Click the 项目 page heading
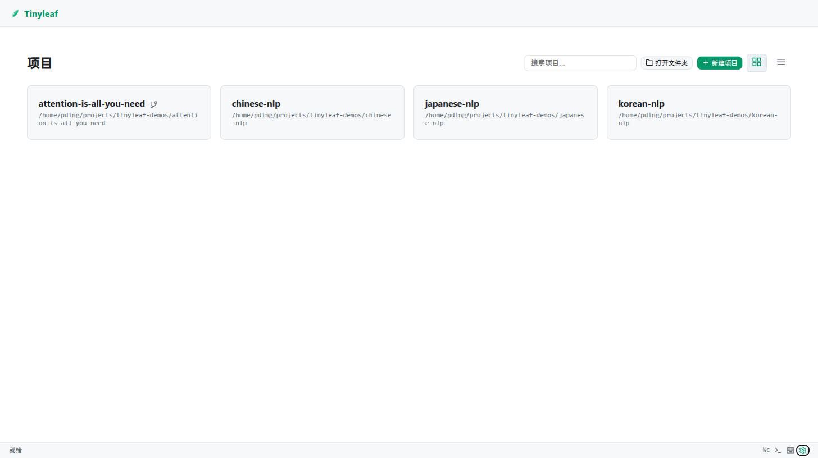Screen dimensions: 818x458 [39, 63]
